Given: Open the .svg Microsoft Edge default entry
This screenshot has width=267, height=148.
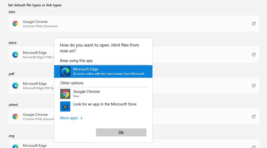Looking at the screenshot, I should pos(134,144).
